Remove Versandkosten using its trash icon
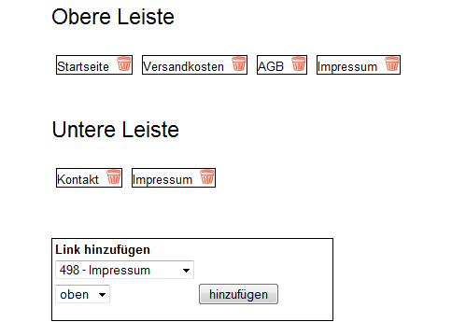 click(239, 63)
